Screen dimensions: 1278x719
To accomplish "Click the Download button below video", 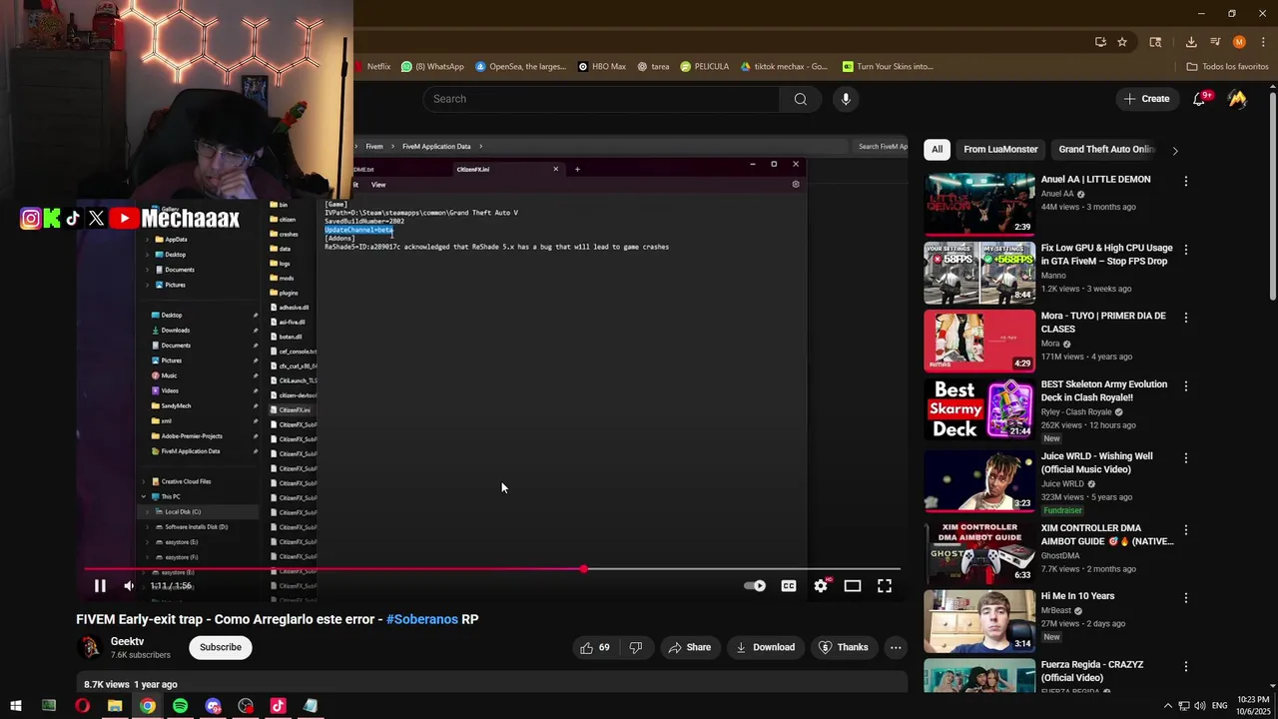I will (766, 647).
